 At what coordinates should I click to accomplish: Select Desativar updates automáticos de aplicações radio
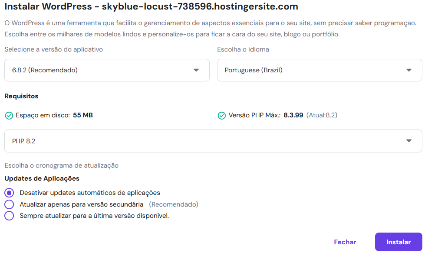9,193
